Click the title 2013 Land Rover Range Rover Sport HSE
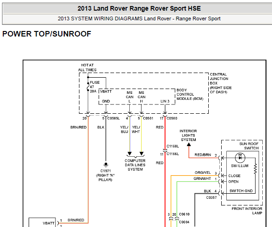 tap(139, 8)
